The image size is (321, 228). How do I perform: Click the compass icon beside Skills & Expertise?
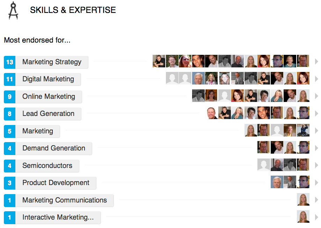13,10
